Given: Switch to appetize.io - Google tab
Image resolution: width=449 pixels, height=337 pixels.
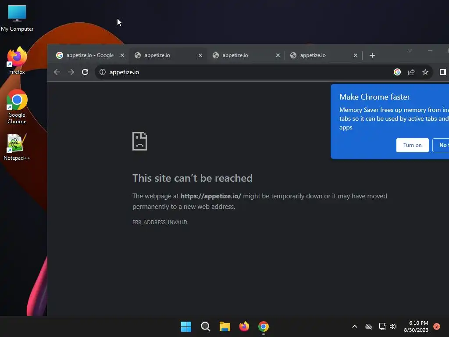Looking at the screenshot, I should 90,55.
